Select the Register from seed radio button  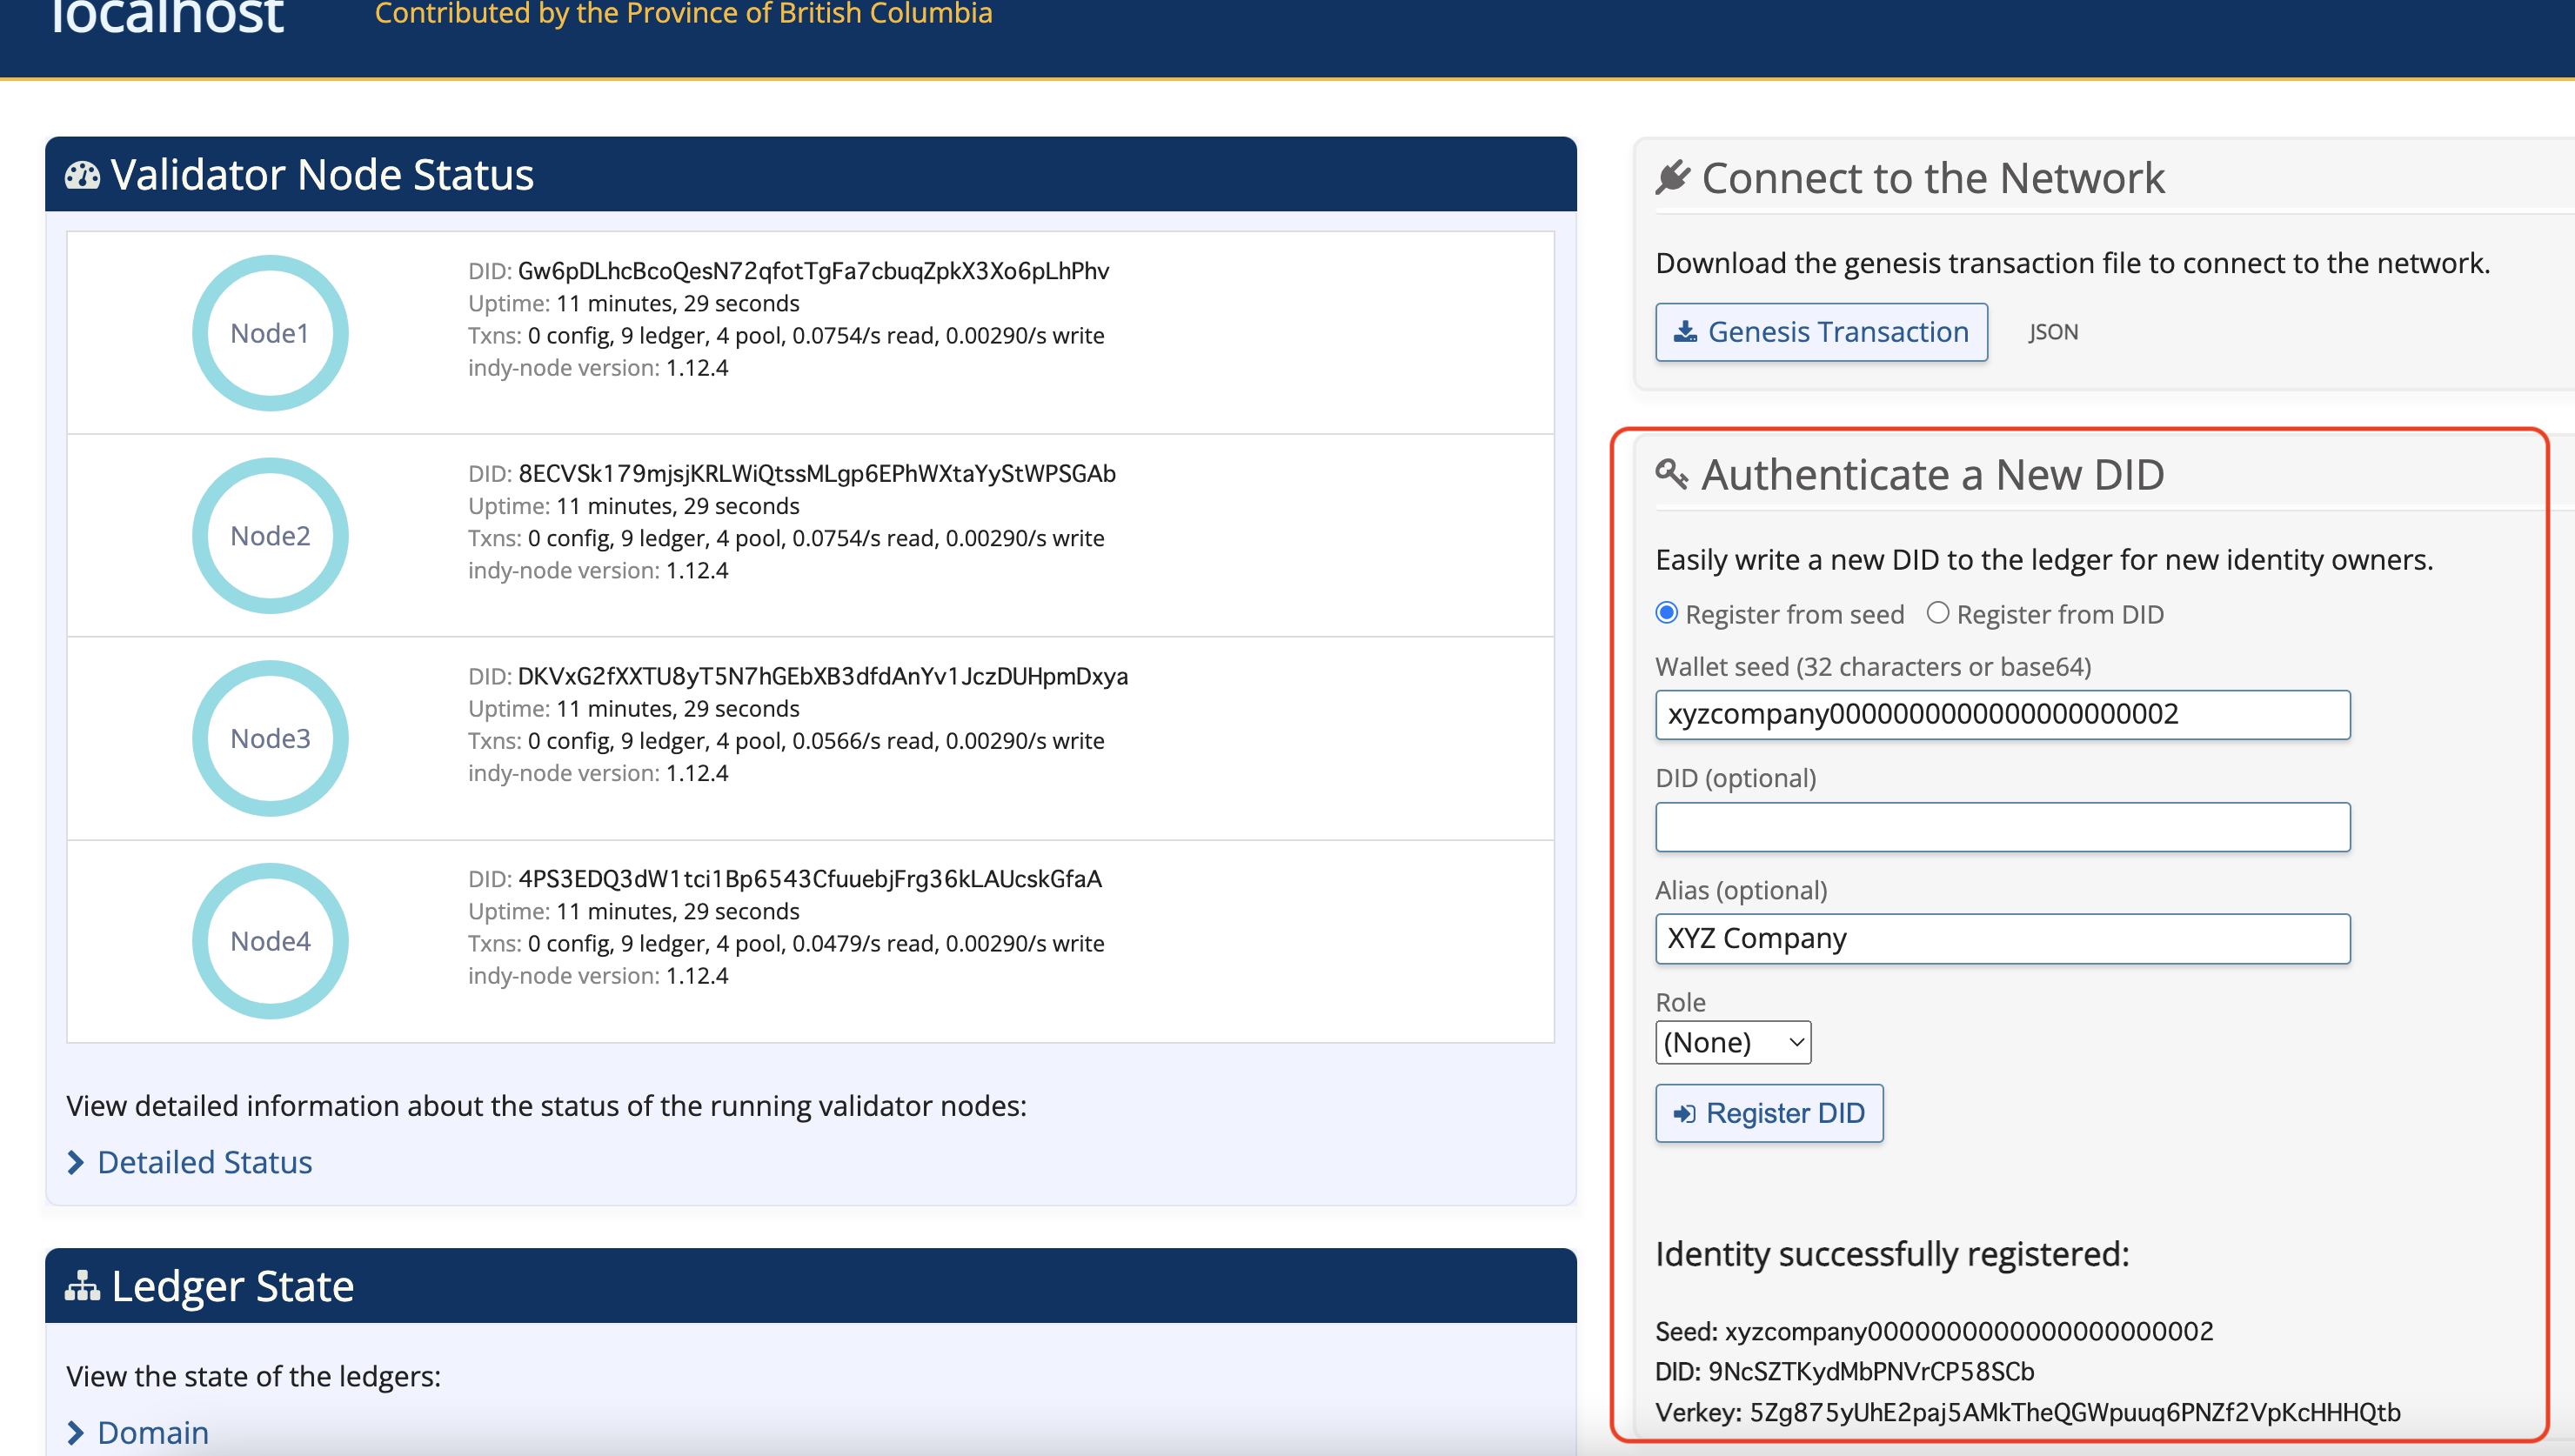pos(1666,613)
